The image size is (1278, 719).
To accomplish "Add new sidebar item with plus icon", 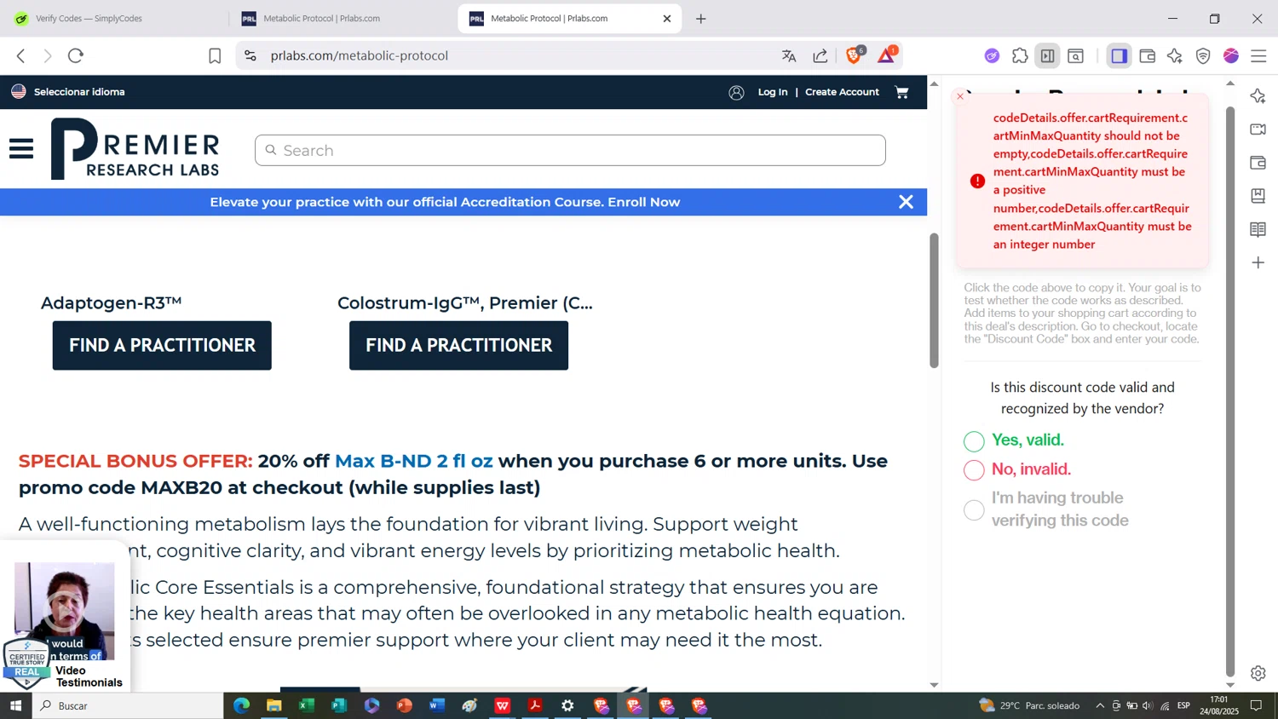I will (x=1258, y=262).
